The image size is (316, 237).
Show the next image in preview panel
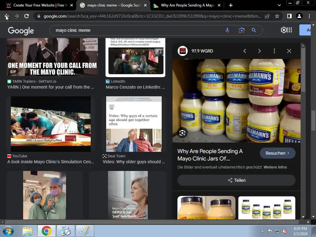point(259,51)
